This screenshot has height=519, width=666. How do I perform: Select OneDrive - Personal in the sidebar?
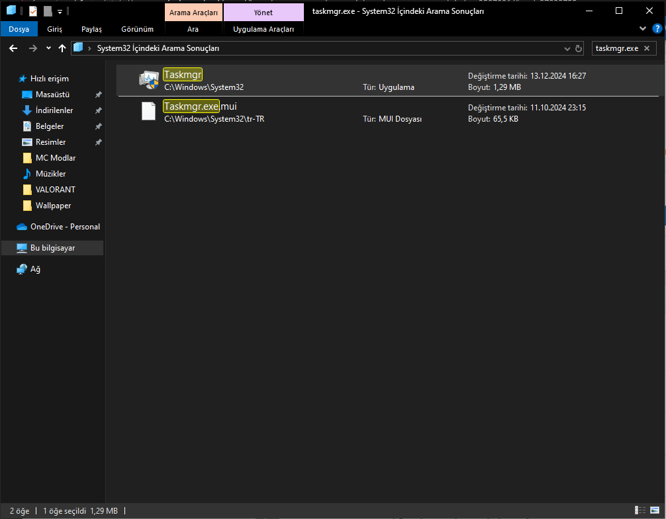pos(65,227)
